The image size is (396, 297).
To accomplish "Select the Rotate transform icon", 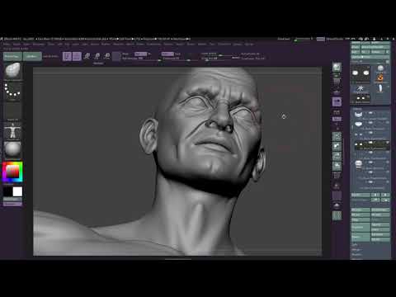I will [x=106, y=56].
